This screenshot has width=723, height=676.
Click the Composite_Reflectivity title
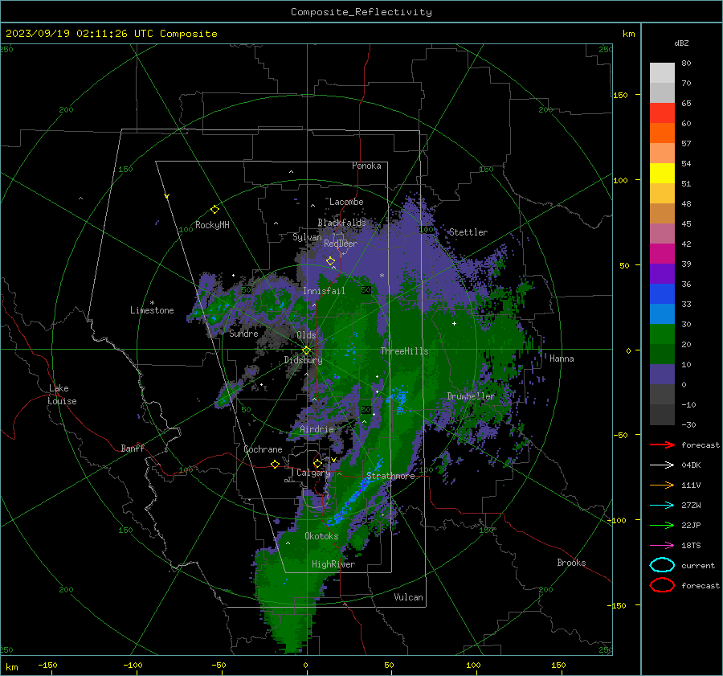click(361, 12)
